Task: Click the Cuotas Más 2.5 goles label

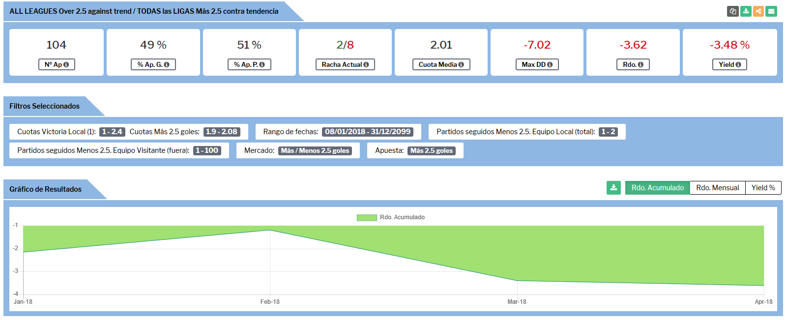Action: (x=165, y=132)
